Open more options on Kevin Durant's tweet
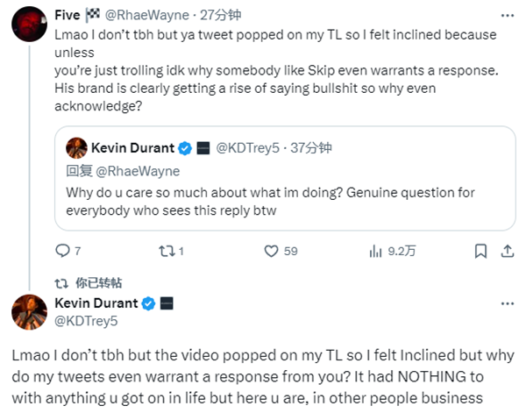Image resolution: width=526 pixels, height=413 pixels. pos(506,303)
